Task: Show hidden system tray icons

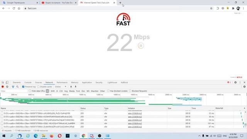Action: [199, 136]
